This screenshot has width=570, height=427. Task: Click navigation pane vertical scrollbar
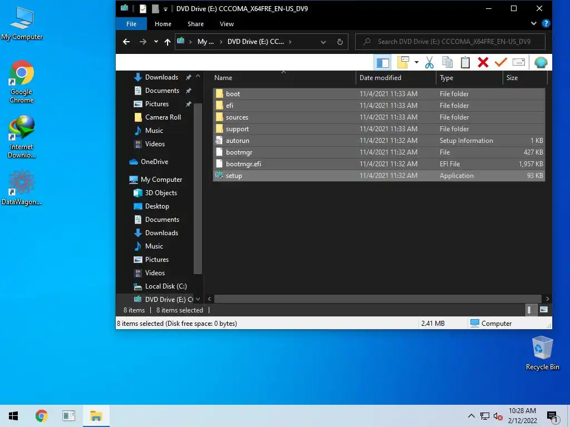pos(198,189)
